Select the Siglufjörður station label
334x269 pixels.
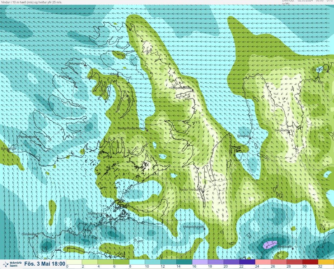pos(319,70)
